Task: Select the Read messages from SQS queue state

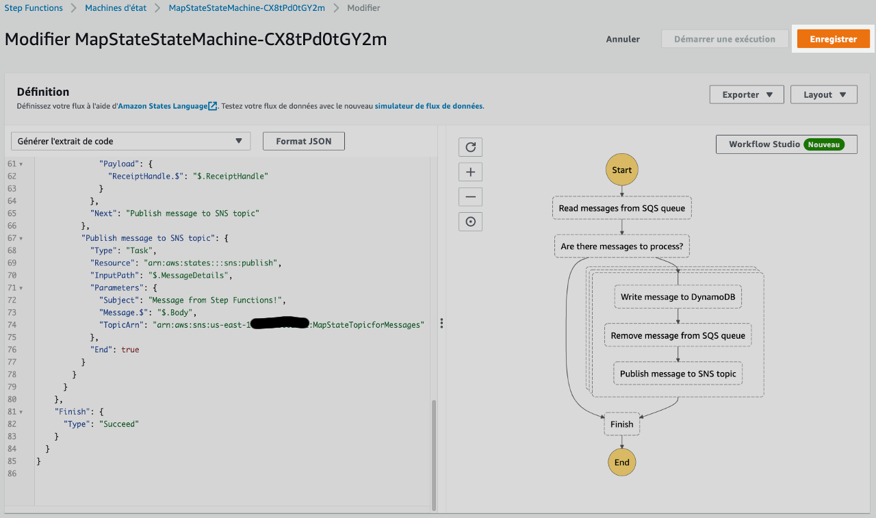Action: [x=621, y=208]
